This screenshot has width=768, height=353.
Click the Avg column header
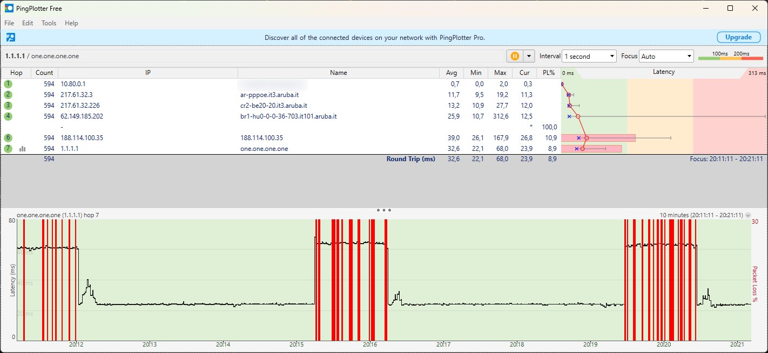coord(452,73)
